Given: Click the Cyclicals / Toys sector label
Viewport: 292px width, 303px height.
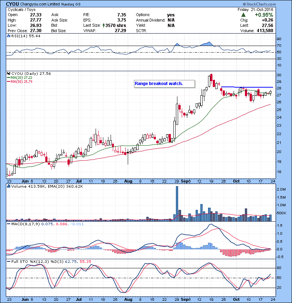Looking at the screenshot, I should tap(22, 9).
